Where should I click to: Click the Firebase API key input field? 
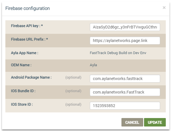click(125, 27)
